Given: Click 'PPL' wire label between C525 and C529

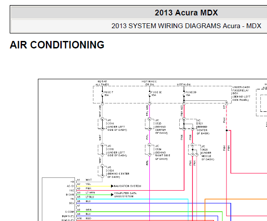Looking at the screenshot, I should pyautogui.click(x=147, y=137).
